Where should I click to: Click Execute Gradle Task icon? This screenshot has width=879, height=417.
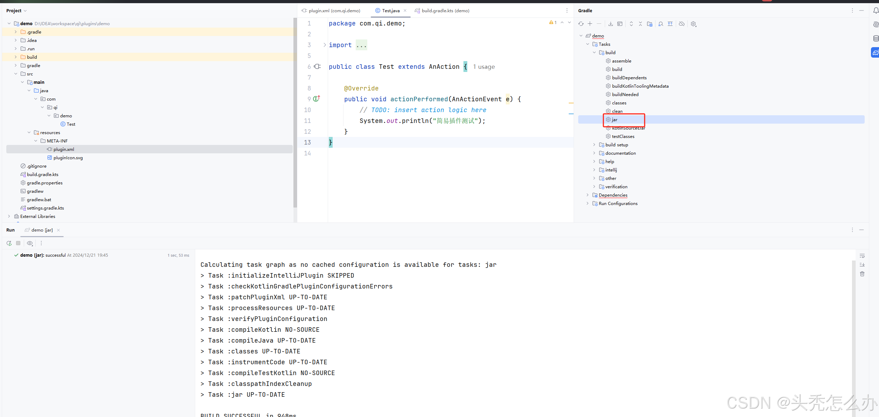point(619,24)
